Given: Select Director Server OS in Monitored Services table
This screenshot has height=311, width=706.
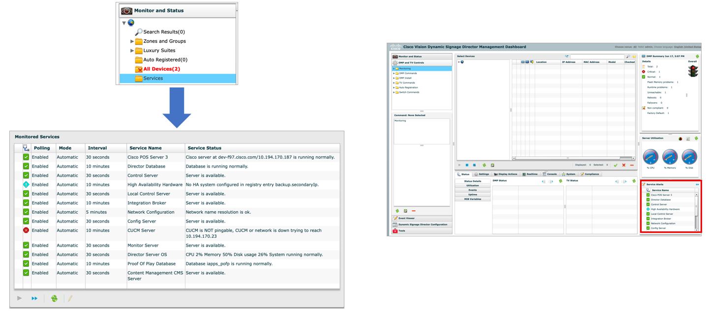Looking at the screenshot, I should 147,254.
